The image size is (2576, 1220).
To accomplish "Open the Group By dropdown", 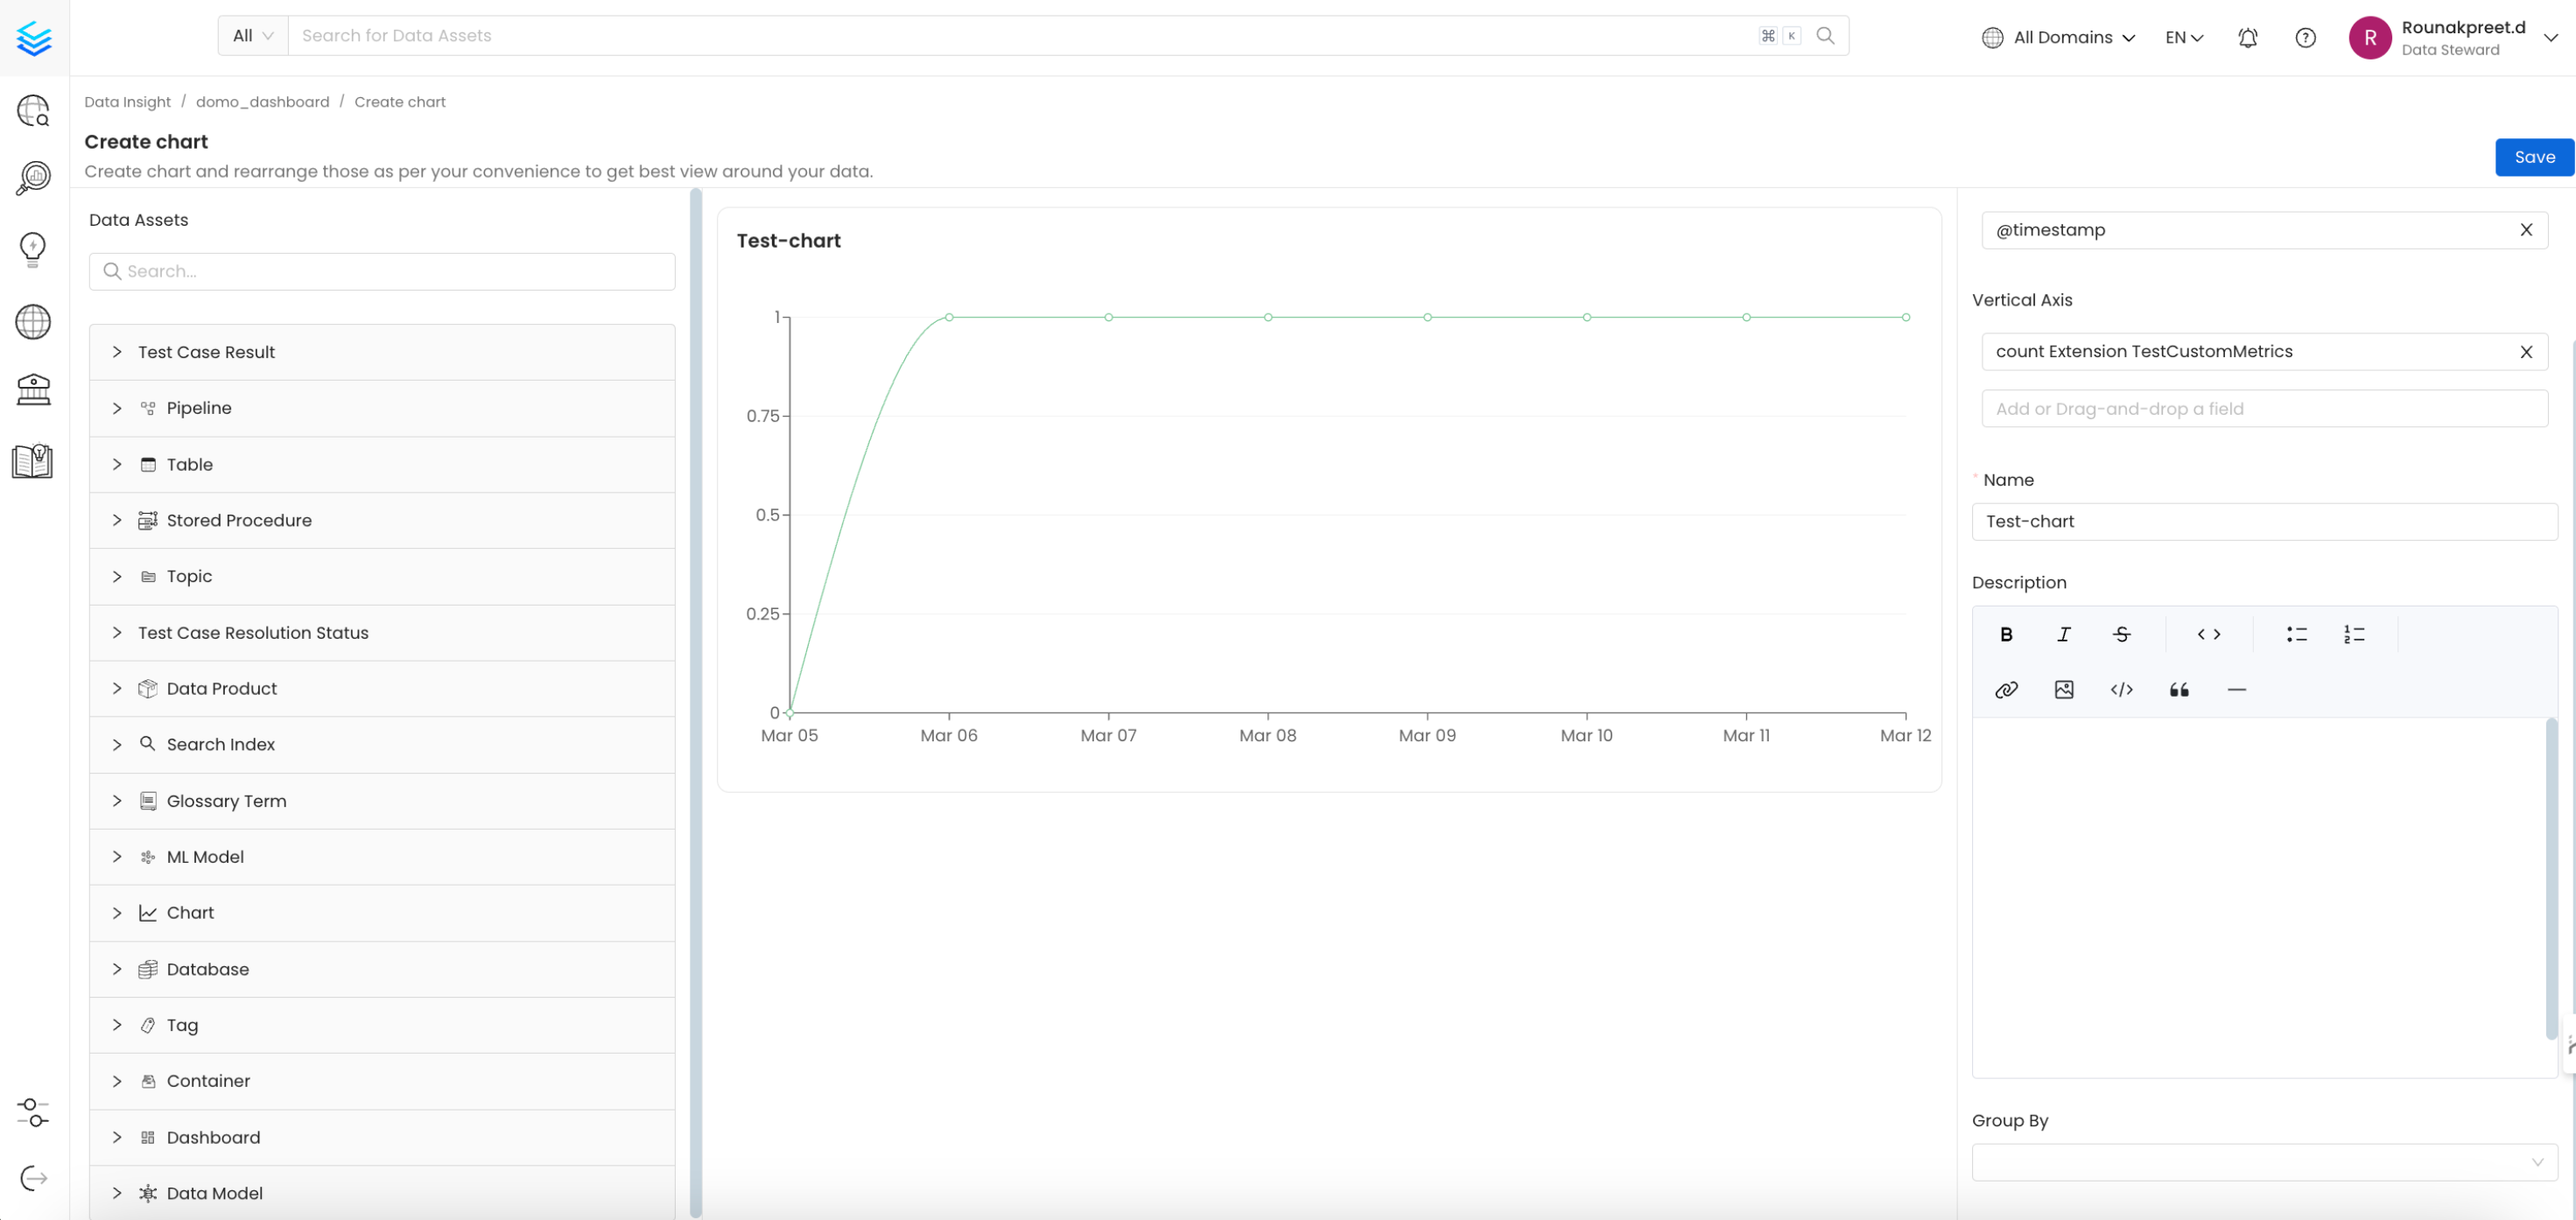I will click(x=2263, y=1162).
